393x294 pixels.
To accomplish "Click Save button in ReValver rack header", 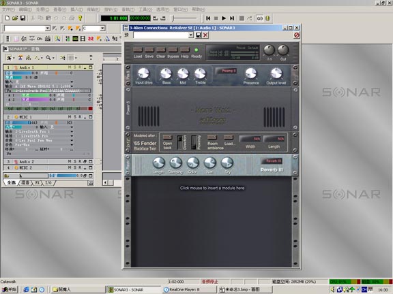I will (x=149, y=50).
